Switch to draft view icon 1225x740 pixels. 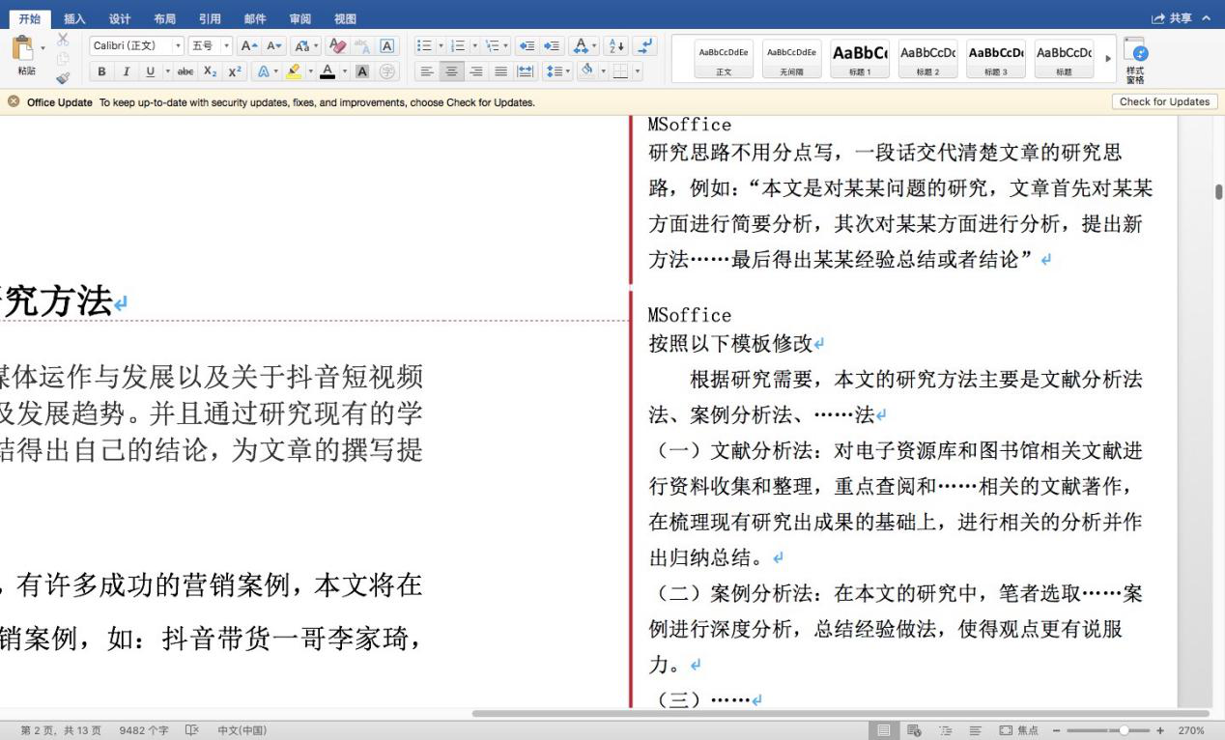click(x=975, y=730)
